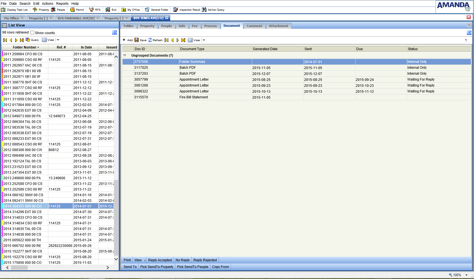The width and height of the screenshot is (474, 279).
Task: Jump to first record in List View
Action: (5, 40)
